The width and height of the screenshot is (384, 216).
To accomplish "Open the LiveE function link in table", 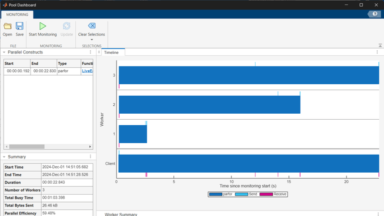I will tap(87, 71).
